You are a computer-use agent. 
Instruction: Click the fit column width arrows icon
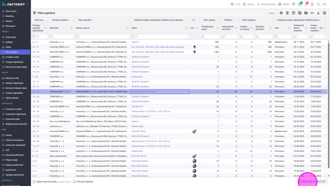coord(312,13)
